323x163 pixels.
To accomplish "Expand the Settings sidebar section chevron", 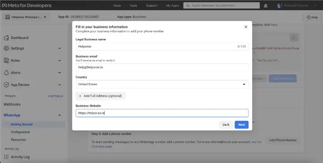I will pos(60,48).
